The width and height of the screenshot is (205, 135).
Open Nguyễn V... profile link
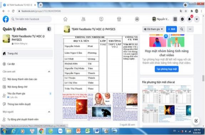click(161, 19)
